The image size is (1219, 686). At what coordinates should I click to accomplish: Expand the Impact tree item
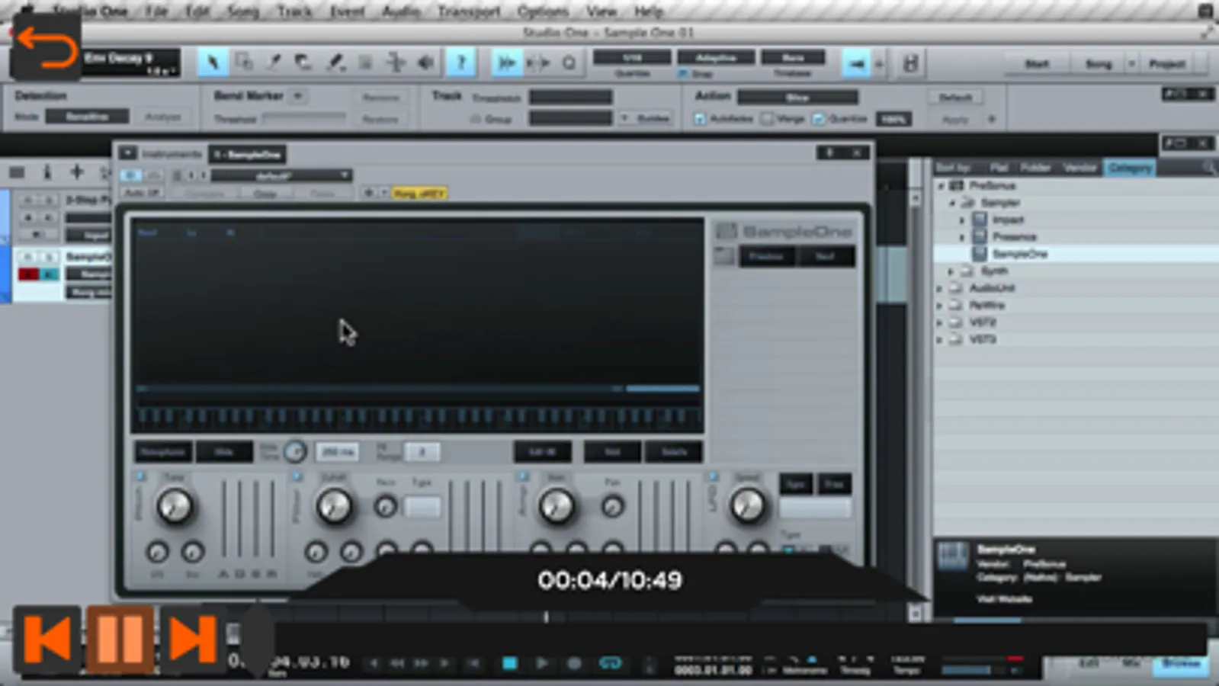pos(963,220)
